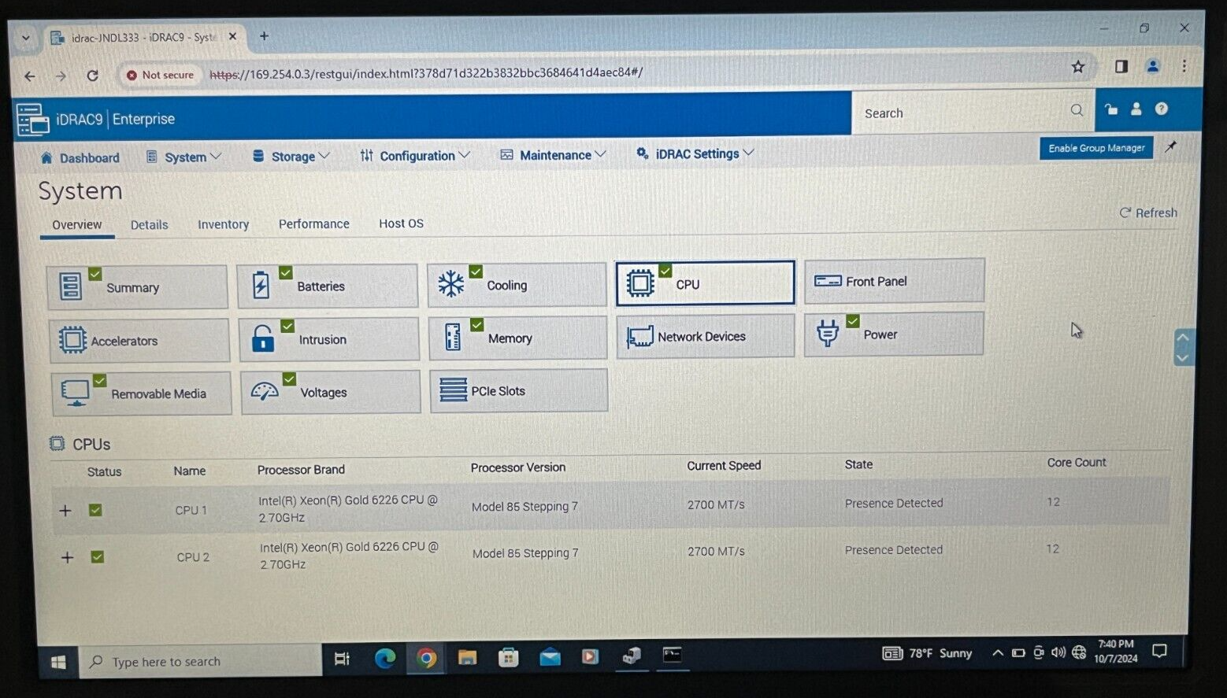Click the Processor Version column header
Screen dimensions: 1227x698
518,467
